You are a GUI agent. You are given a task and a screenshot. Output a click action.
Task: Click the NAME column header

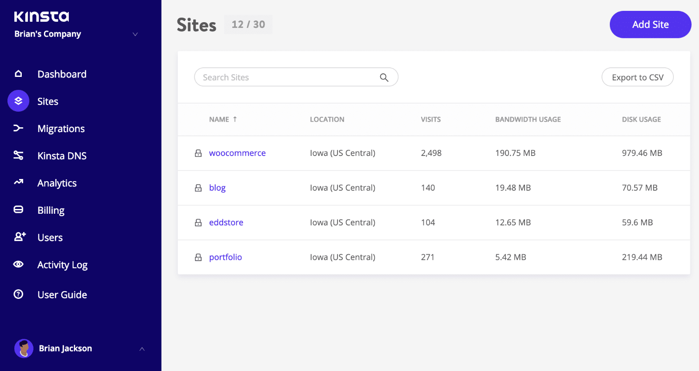219,119
